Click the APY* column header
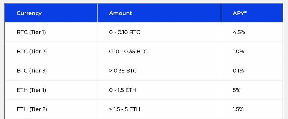 click(239, 13)
